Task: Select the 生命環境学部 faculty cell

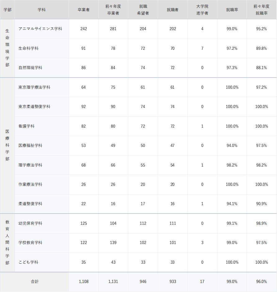Action: tap(7, 48)
